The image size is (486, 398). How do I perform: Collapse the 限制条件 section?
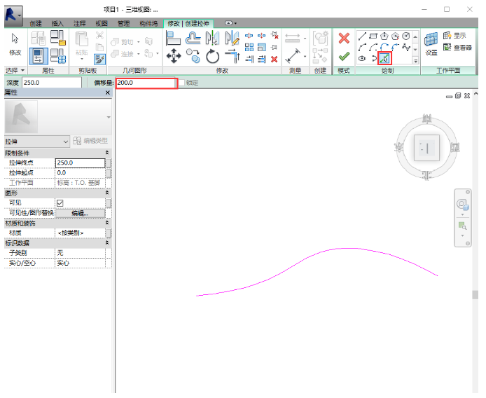[x=107, y=153]
